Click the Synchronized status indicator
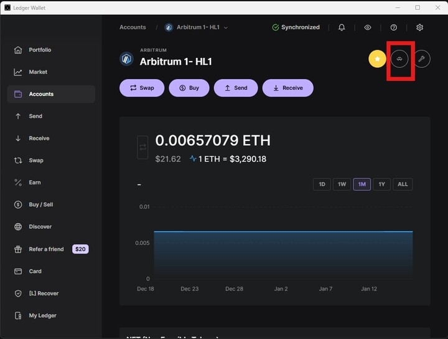Screen dimensions: 448x339 (x=296, y=27)
